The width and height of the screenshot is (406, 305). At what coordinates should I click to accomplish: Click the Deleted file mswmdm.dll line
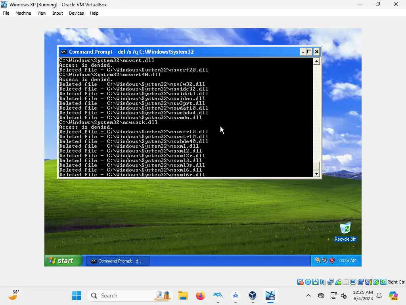click(130, 118)
